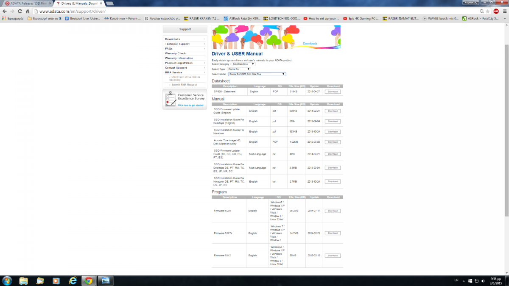
Task: Open the USB Flash Drive Online Recovery link
Action: pos(185,78)
